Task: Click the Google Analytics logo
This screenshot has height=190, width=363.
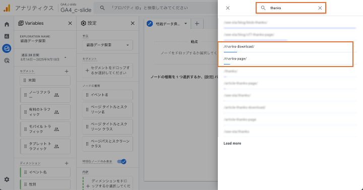Action: (x=7, y=8)
